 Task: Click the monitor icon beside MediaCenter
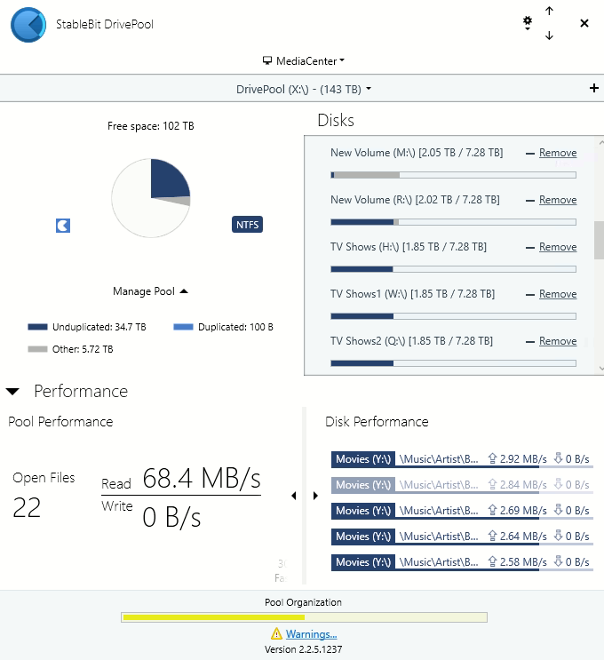[267, 60]
